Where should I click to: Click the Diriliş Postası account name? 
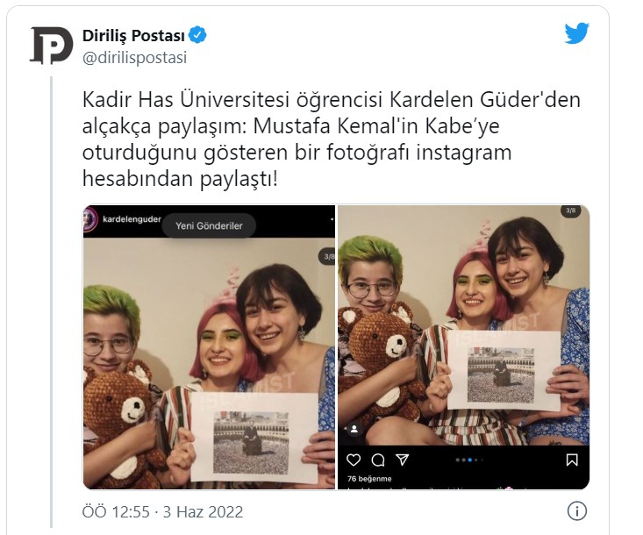[133, 36]
